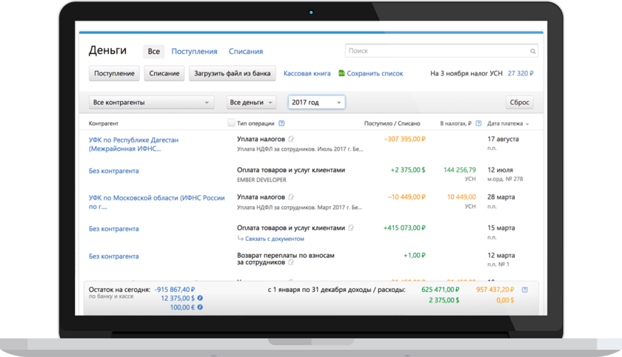Screen dimensions: 622x357
Task: Sort by Дата платежа column arrow
Action: [527, 124]
